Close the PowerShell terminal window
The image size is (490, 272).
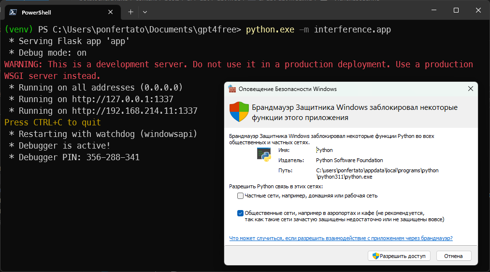(478, 10)
